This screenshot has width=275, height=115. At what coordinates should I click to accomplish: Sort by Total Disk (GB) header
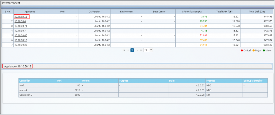click(x=257, y=12)
